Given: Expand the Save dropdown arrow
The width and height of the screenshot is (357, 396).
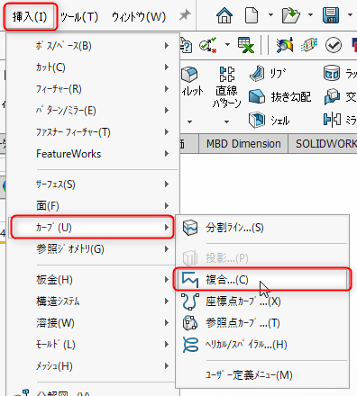Looking at the screenshot, I should point(350,14).
